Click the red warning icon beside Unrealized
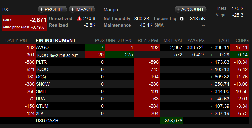The image size is (252, 128). pyautogui.click(x=79, y=19)
